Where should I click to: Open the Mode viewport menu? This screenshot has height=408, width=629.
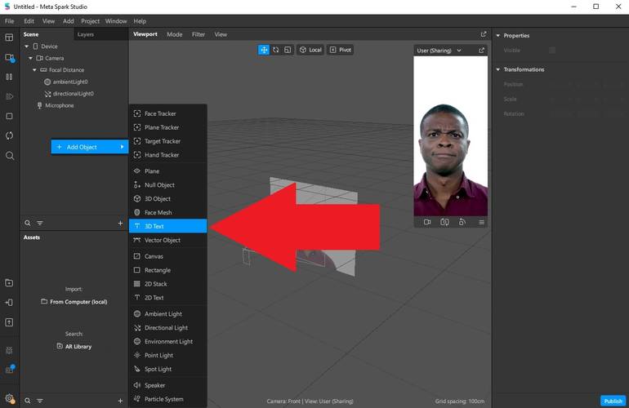click(175, 34)
